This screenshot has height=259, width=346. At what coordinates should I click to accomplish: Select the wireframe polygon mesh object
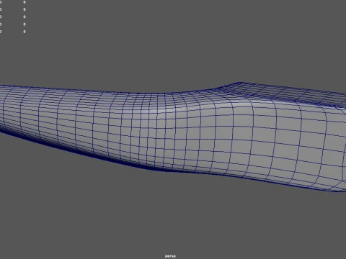point(173,137)
